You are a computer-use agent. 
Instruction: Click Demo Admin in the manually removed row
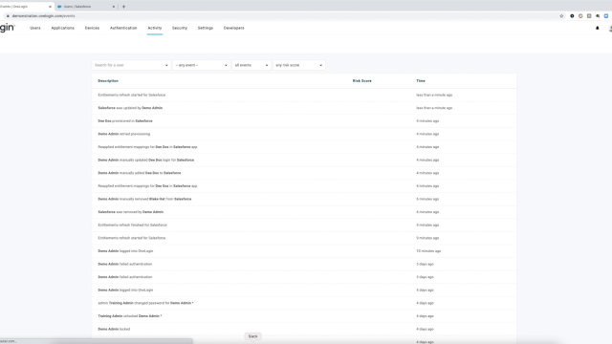pyautogui.click(x=108, y=199)
